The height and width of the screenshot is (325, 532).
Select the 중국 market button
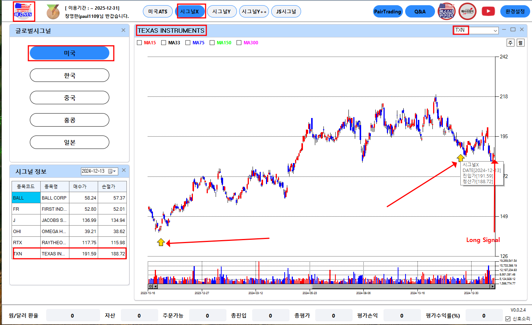click(69, 98)
